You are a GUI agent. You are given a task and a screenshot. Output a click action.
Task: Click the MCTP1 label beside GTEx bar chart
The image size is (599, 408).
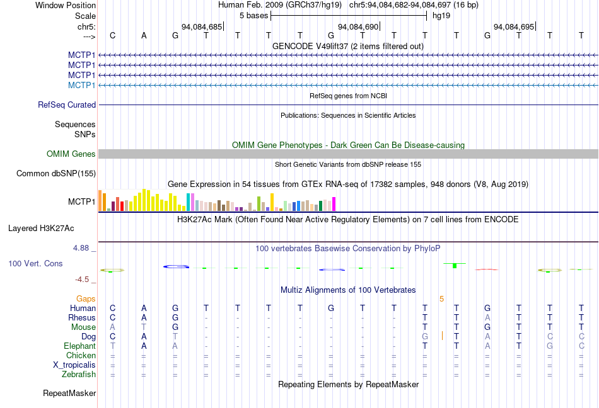(x=81, y=201)
